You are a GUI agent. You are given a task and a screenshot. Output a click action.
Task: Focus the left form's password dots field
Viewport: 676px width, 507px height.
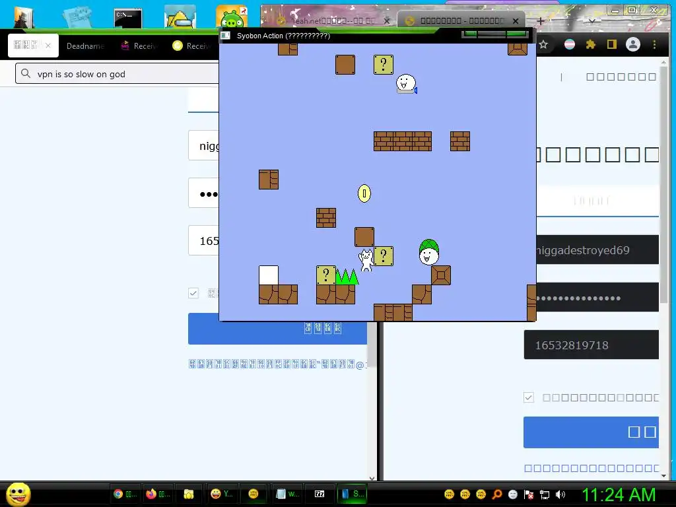click(203, 193)
